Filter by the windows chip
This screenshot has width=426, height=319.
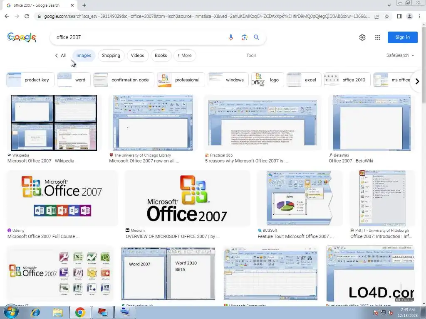coord(228,80)
